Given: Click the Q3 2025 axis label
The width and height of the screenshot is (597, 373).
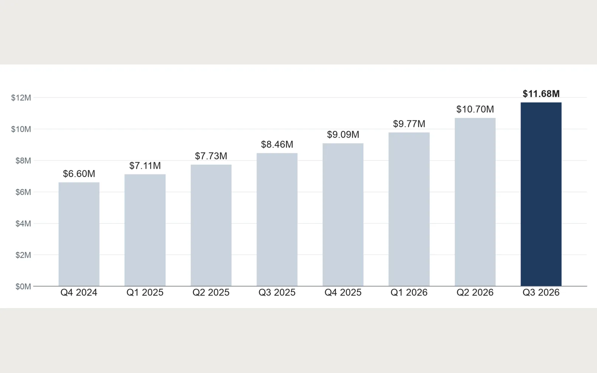Looking at the screenshot, I should point(277,292).
